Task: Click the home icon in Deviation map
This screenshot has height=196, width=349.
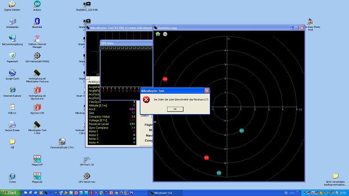Action: [158, 34]
